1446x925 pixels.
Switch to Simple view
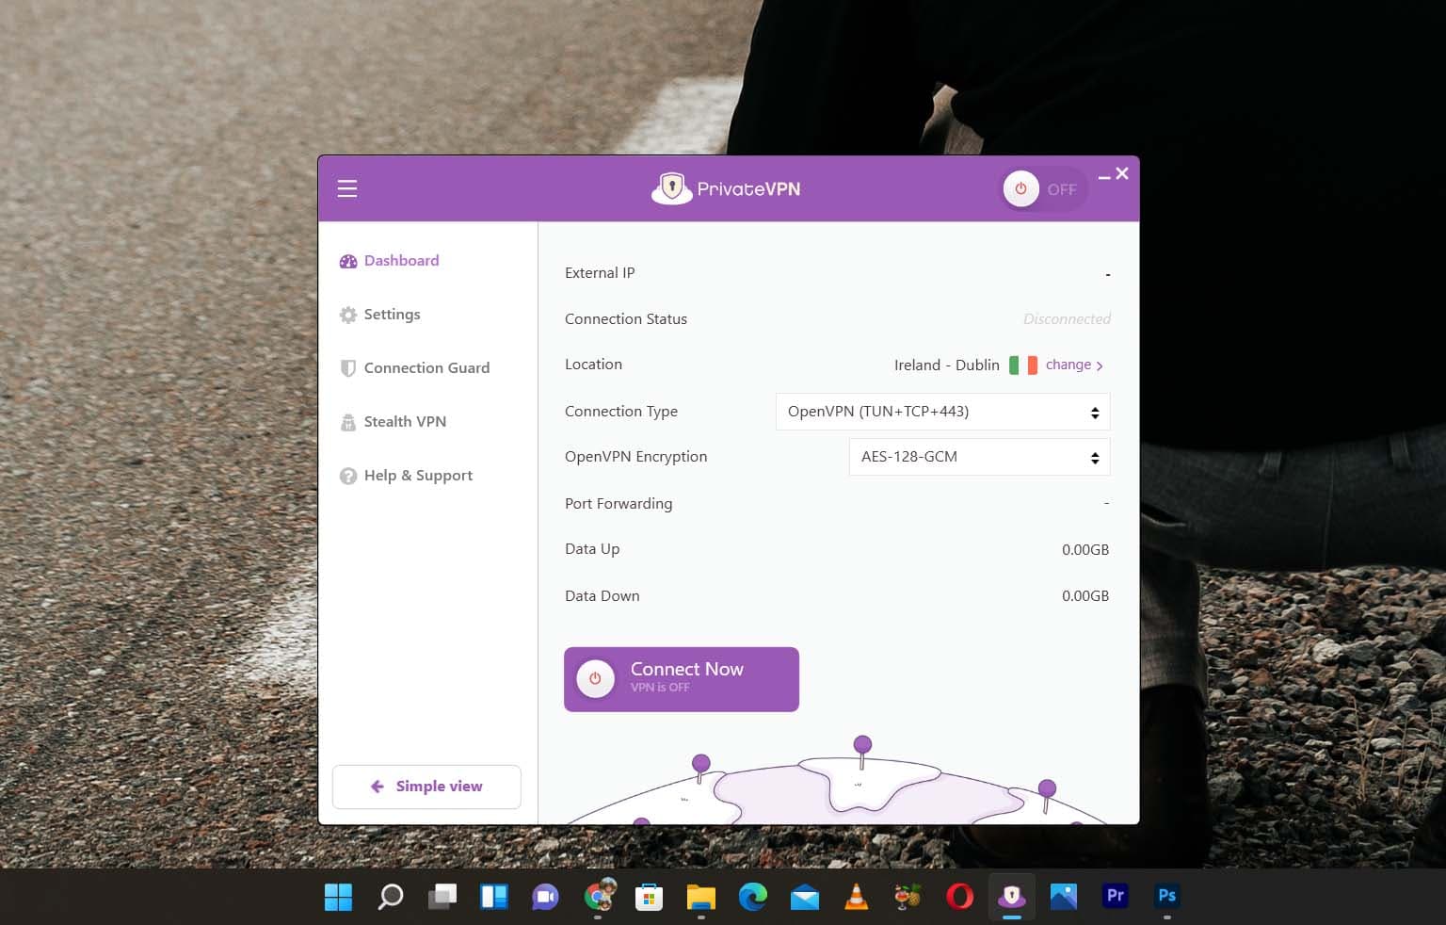pyautogui.click(x=426, y=787)
